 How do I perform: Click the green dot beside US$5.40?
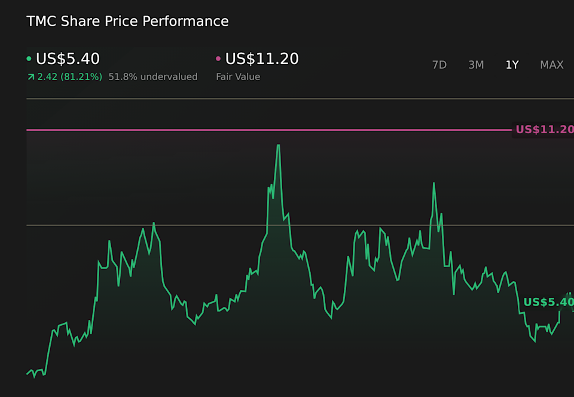pos(29,59)
